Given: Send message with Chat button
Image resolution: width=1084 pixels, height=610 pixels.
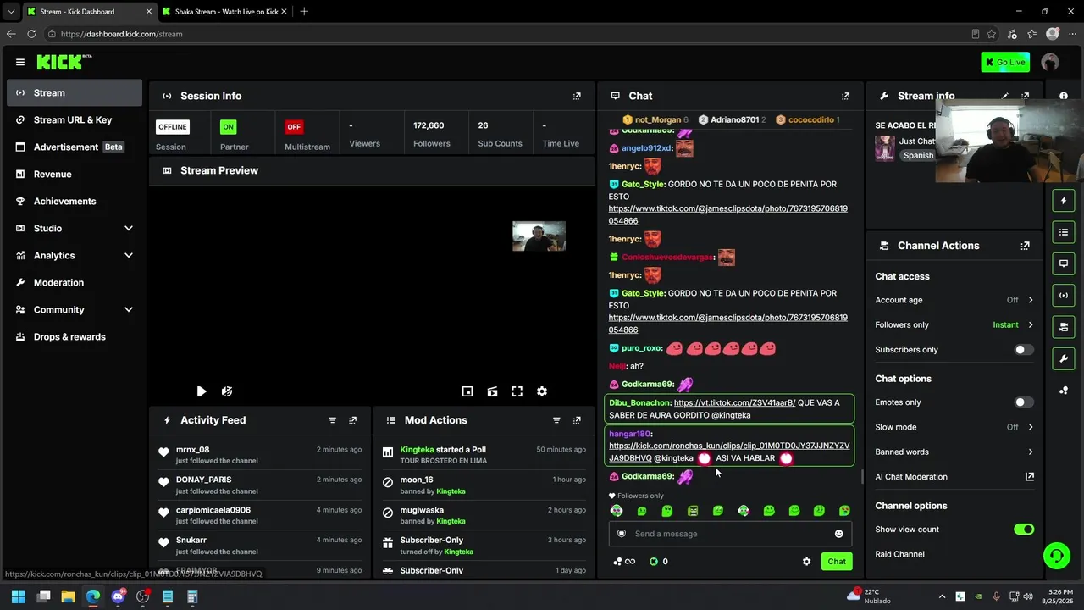Looking at the screenshot, I should (837, 562).
